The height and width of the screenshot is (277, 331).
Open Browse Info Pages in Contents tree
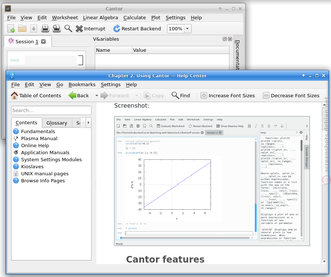coord(43,181)
